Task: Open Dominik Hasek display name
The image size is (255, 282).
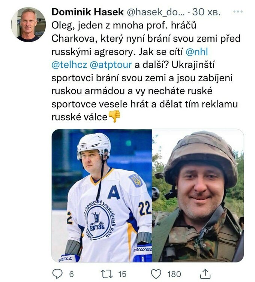Action: pyautogui.click(x=87, y=12)
